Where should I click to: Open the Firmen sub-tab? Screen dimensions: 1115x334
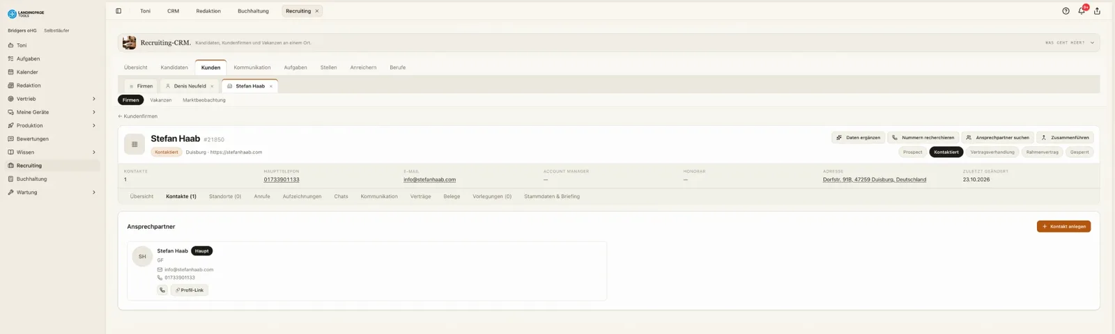point(141,86)
